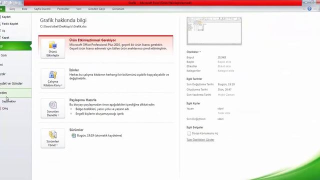This screenshot has height=180, width=320.
Task: Expand the Özellikler dropdown header
Action: [193, 52]
